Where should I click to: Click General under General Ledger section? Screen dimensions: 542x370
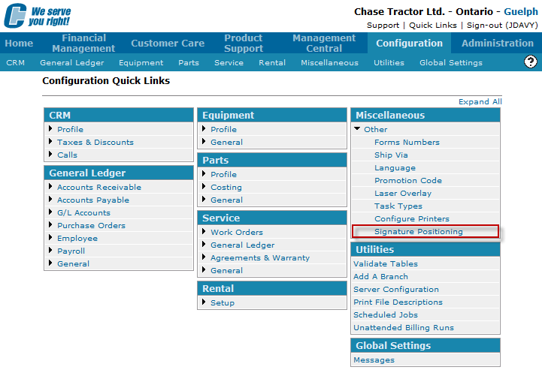point(73,263)
